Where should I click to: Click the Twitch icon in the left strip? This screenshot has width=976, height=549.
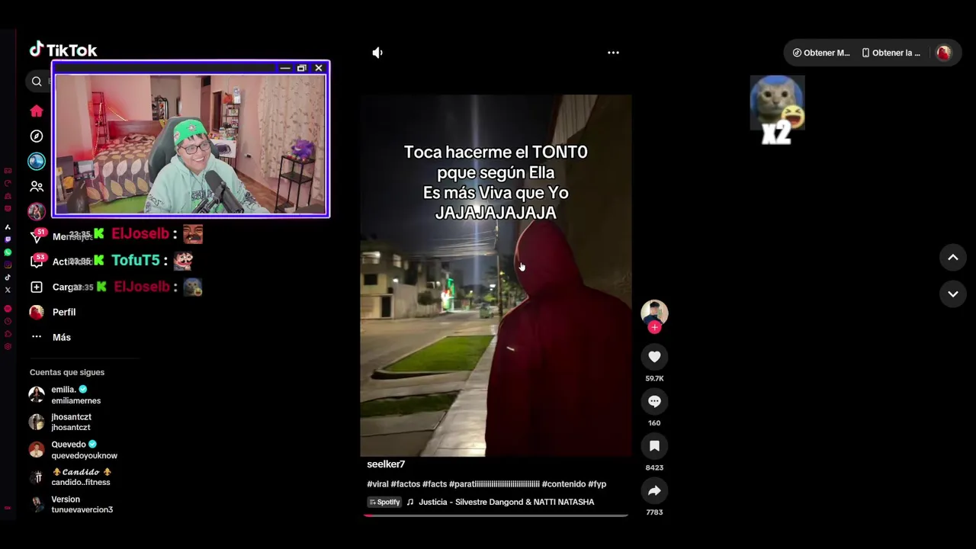pyautogui.click(x=8, y=239)
